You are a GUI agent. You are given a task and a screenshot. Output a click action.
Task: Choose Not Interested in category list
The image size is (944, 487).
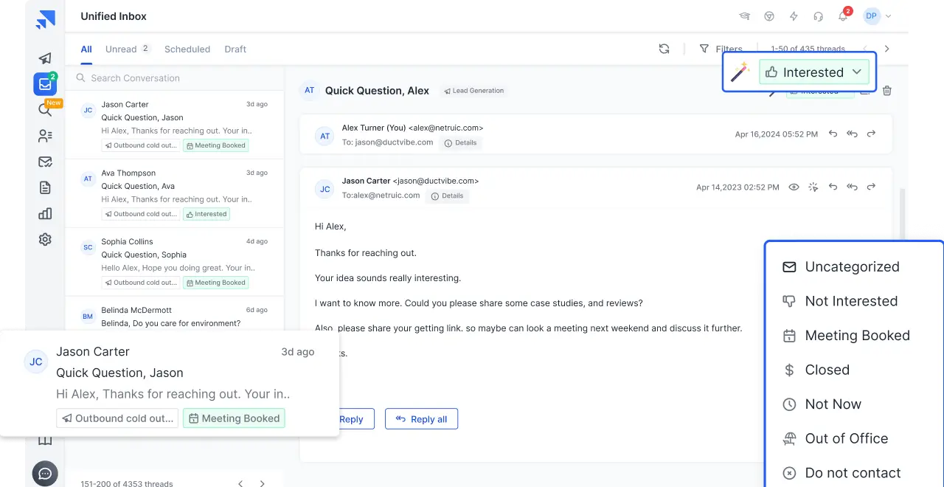(851, 301)
